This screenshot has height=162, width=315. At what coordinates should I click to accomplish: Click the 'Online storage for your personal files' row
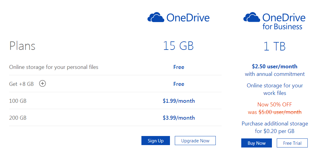pyautogui.click(x=54, y=67)
